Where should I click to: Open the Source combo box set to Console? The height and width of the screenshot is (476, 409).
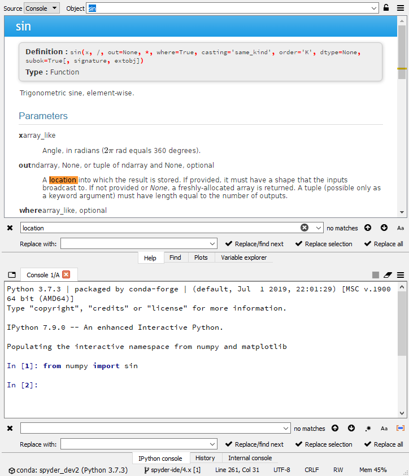click(x=42, y=8)
